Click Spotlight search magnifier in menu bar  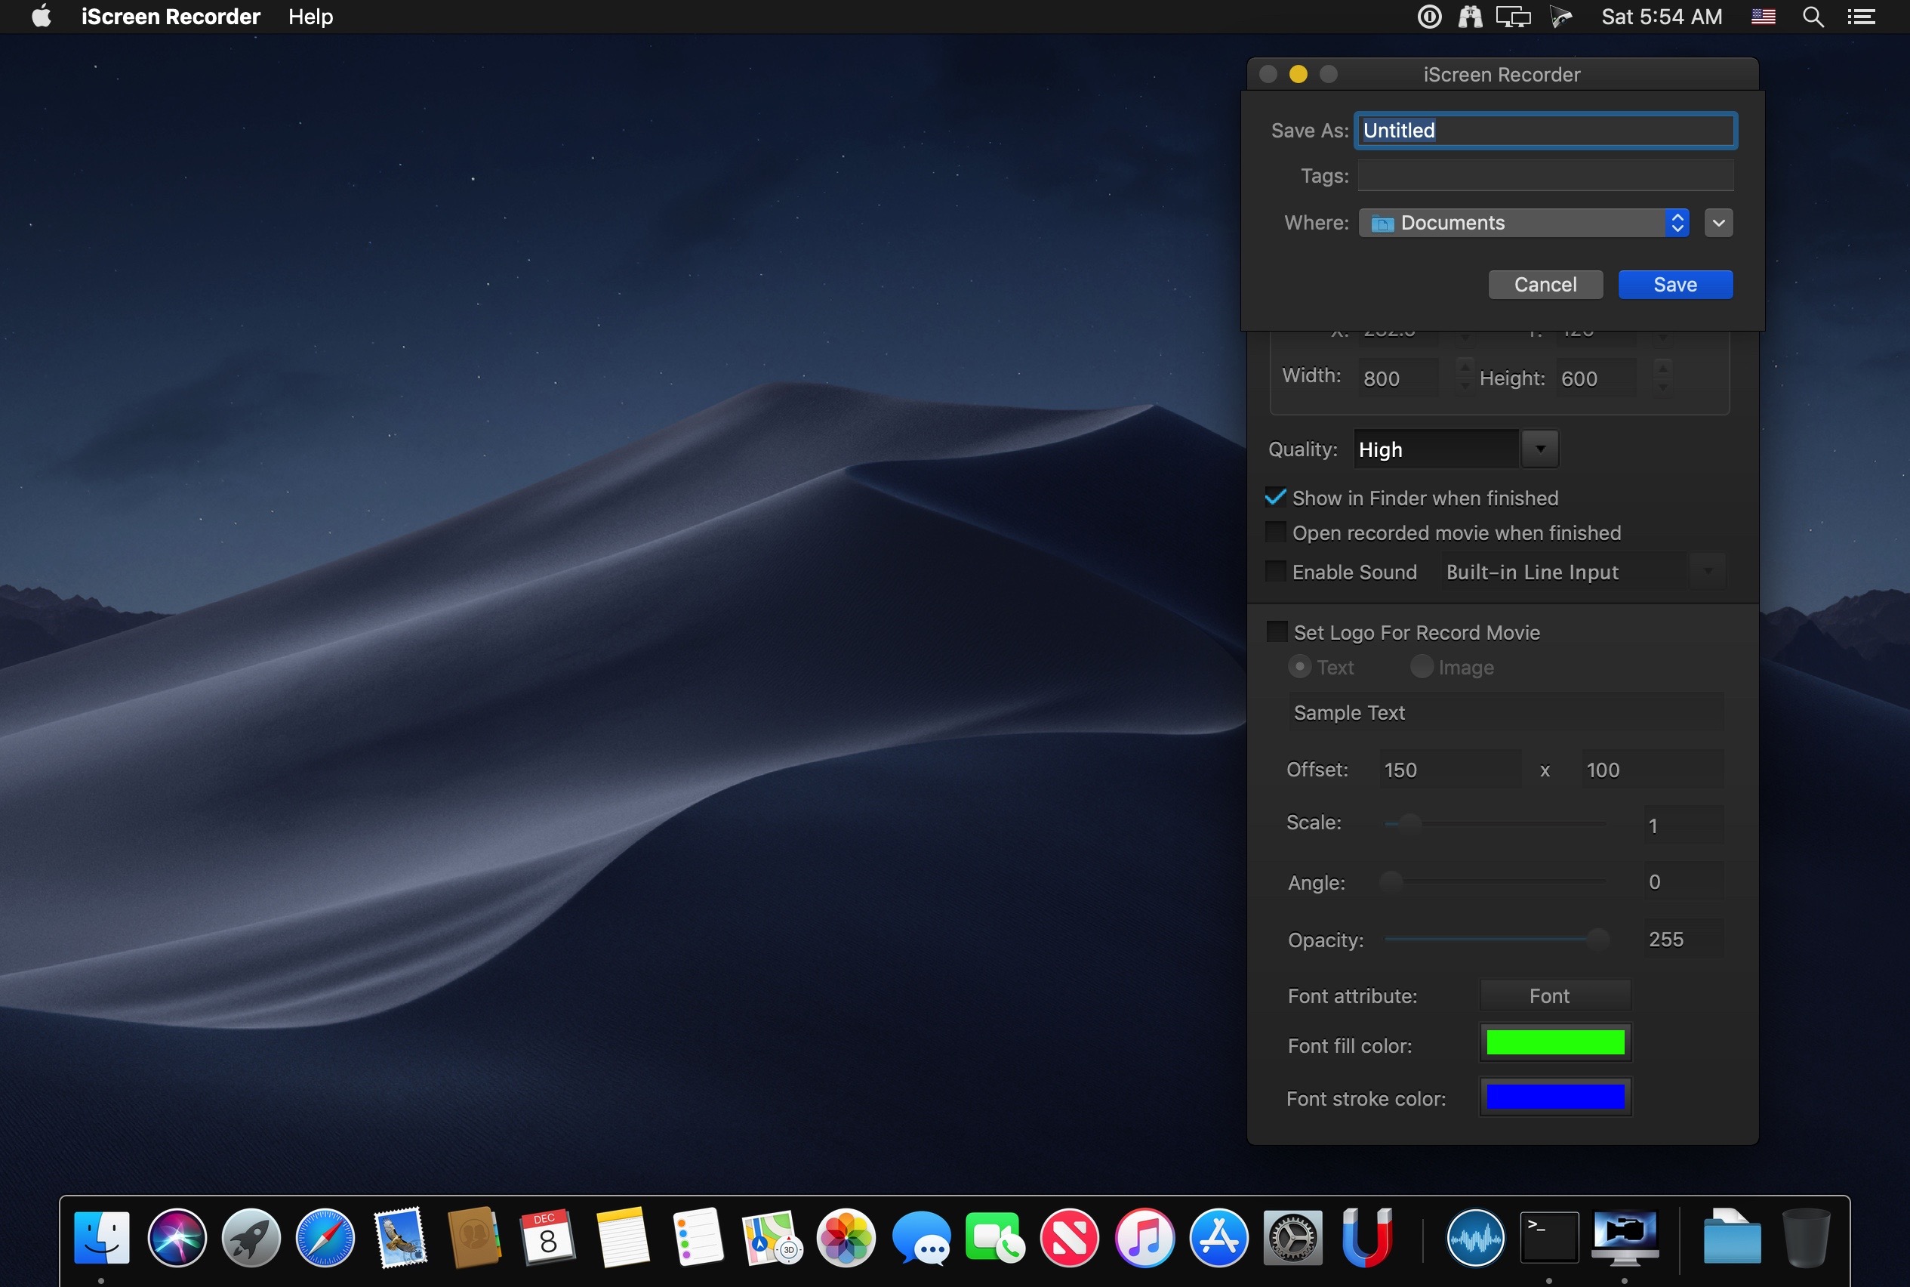coord(1813,17)
